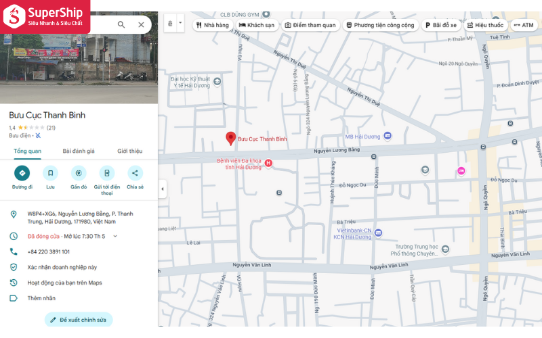
Task: Filter map by Bãi đỗ xe
Action: [x=441, y=25]
